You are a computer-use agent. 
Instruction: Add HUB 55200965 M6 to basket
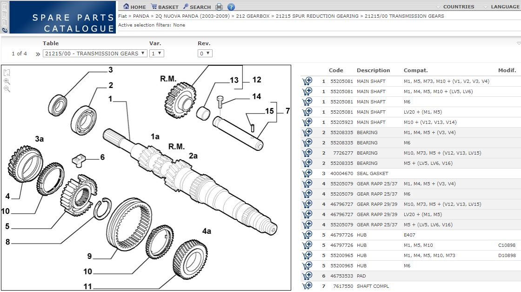tap(307, 265)
